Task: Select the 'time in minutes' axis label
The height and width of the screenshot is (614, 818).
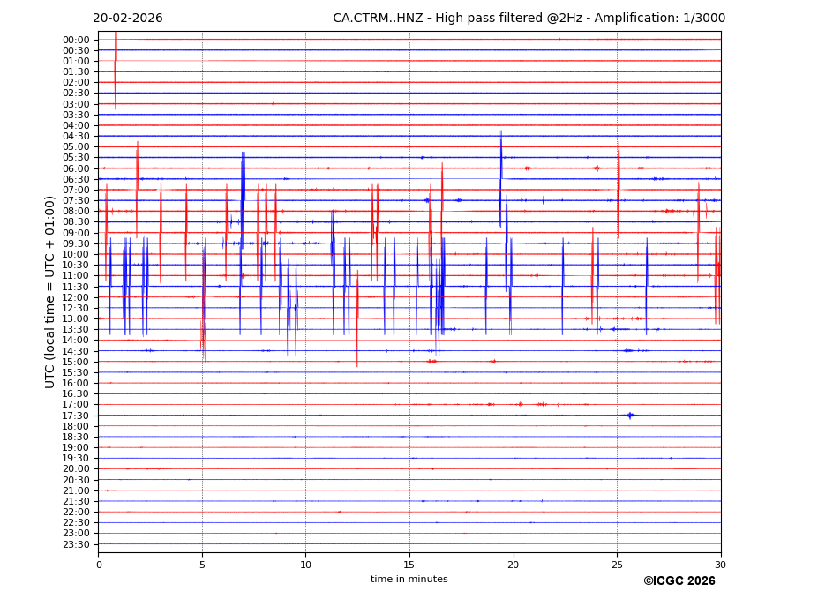Action: click(x=409, y=580)
